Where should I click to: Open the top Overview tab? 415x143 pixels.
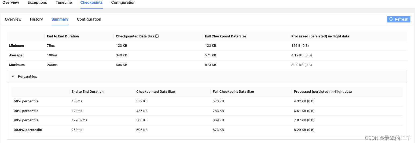(x=11, y=2)
